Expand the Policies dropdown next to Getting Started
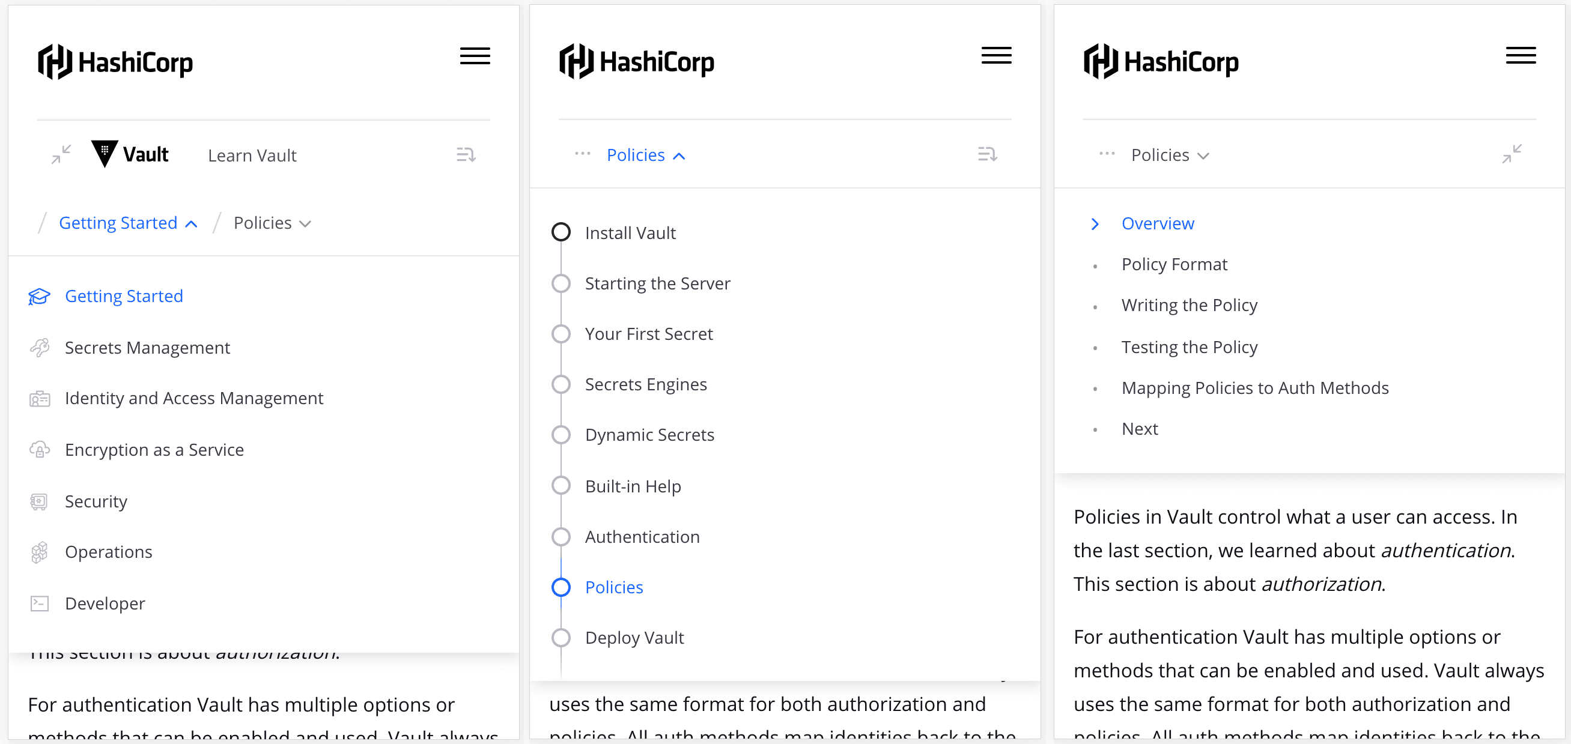The width and height of the screenshot is (1571, 744). (272, 223)
